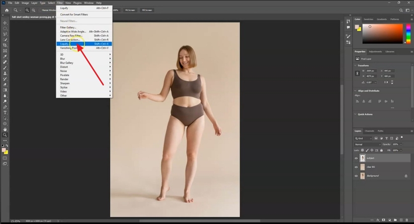The image size is (414, 224).
Task: Select the Polygonal Lasso tool
Action: click(x=5, y=34)
